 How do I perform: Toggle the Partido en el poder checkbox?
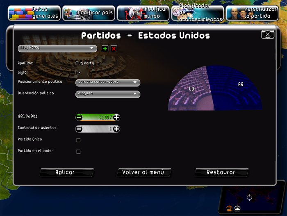pos(78,152)
